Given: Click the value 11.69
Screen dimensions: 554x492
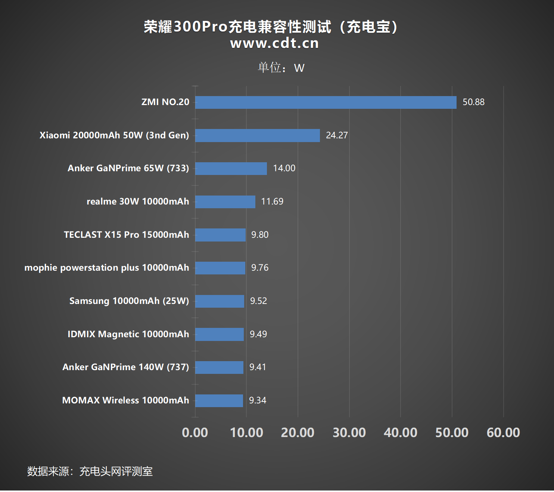Looking at the screenshot, I should 272,202.
